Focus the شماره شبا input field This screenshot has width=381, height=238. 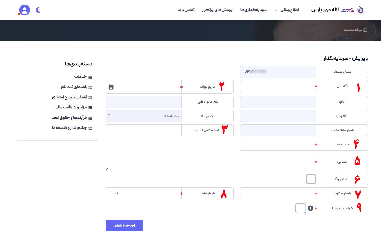(x=153, y=193)
